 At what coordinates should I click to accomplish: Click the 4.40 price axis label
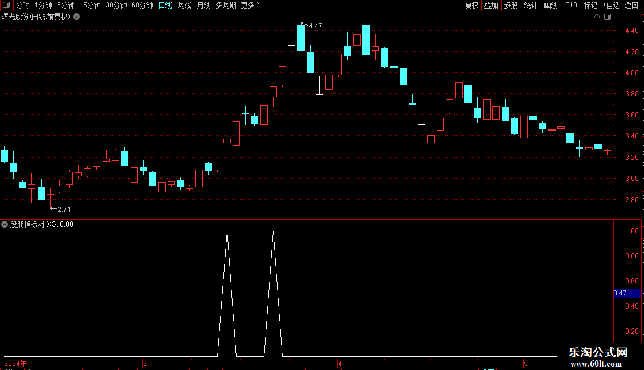pos(631,31)
